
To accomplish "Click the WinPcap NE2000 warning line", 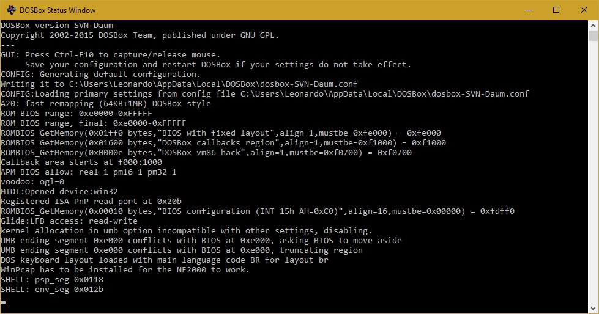I will [125, 270].
